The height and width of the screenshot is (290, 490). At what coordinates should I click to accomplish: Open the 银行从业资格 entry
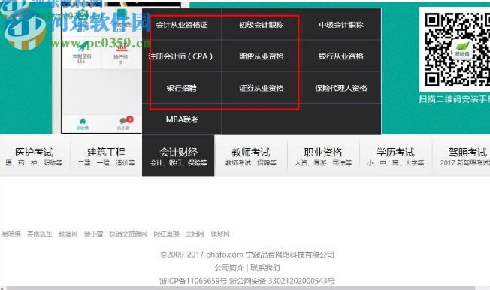pyautogui.click(x=341, y=56)
